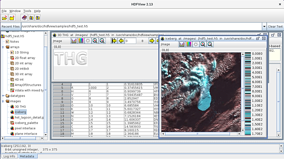Click the frame number input field

pyautogui.click(x=130, y=41)
